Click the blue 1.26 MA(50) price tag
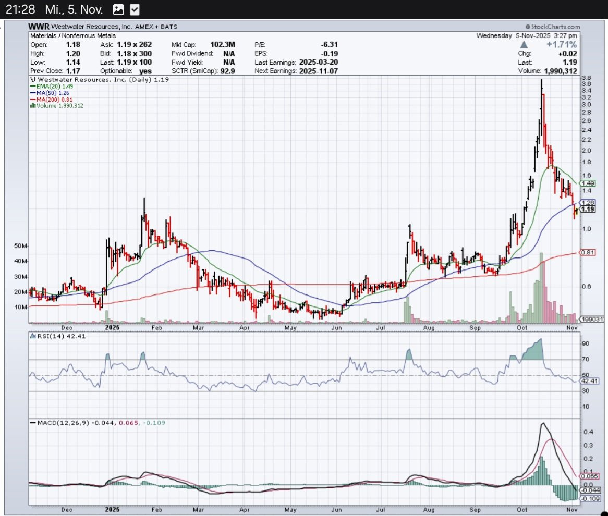The height and width of the screenshot is (516, 608). [x=588, y=202]
